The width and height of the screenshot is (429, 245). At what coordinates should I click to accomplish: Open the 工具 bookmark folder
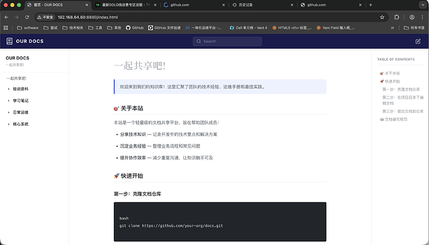[95, 27]
